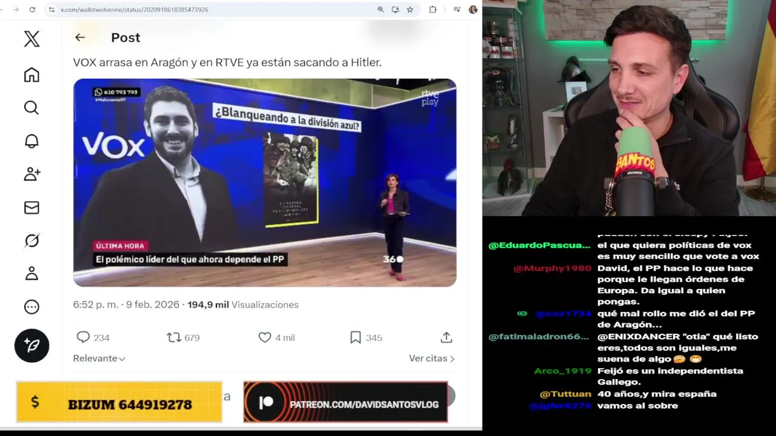Open Messages with the envelope icon
Image resolution: width=776 pixels, height=436 pixels.
32,208
